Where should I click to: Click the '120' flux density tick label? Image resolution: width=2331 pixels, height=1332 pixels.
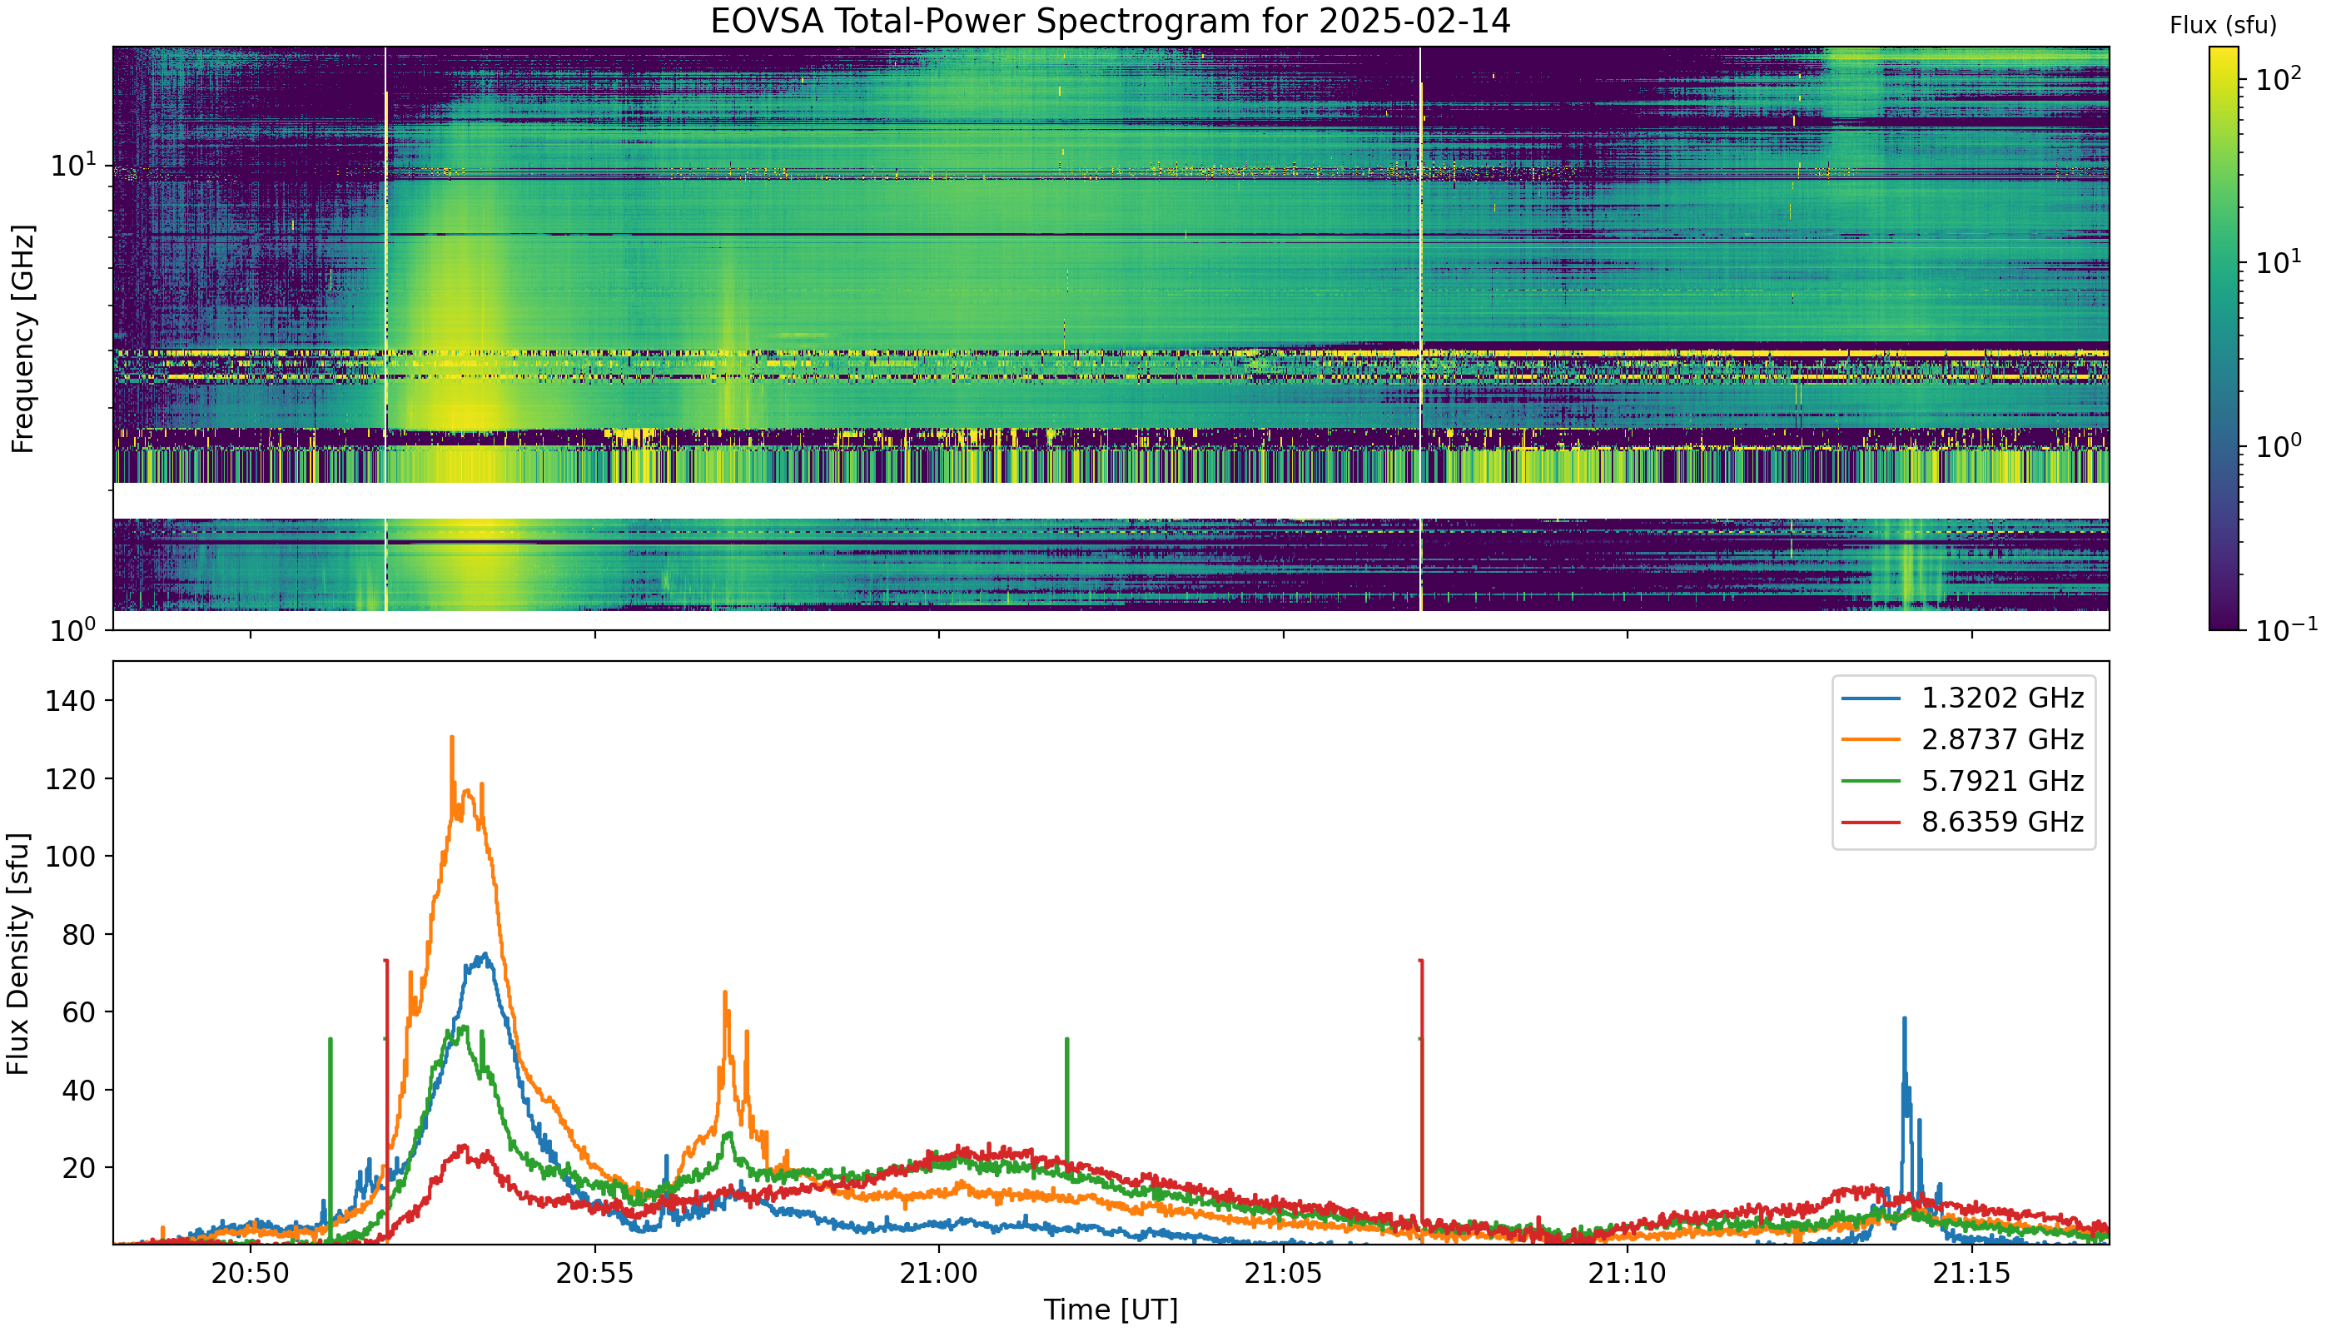pyautogui.click(x=70, y=779)
